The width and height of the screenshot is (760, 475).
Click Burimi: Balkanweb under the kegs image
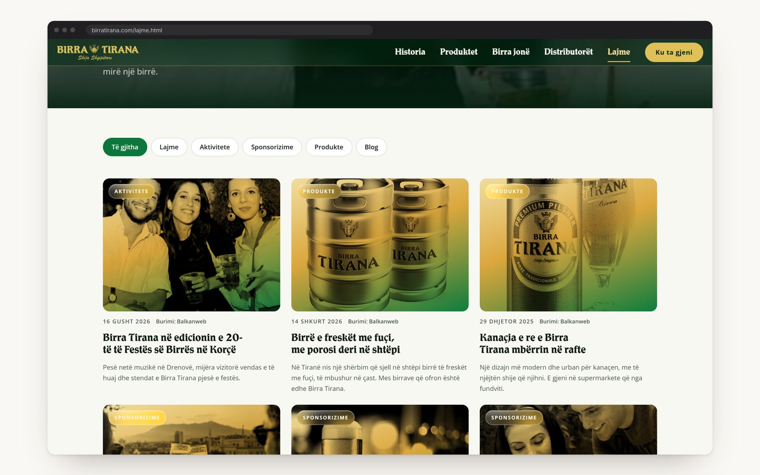click(x=373, y=322)
